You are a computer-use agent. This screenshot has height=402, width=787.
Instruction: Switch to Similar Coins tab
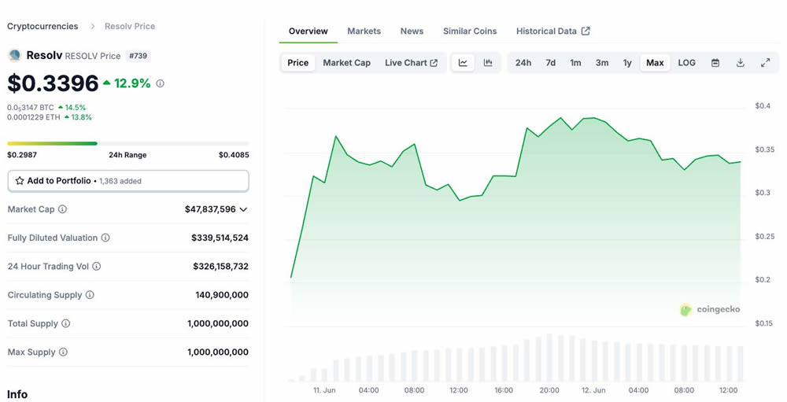point(470,31)
